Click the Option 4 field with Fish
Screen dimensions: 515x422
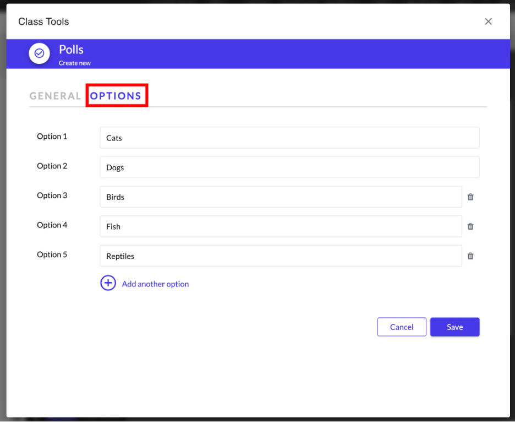(281, 226)
